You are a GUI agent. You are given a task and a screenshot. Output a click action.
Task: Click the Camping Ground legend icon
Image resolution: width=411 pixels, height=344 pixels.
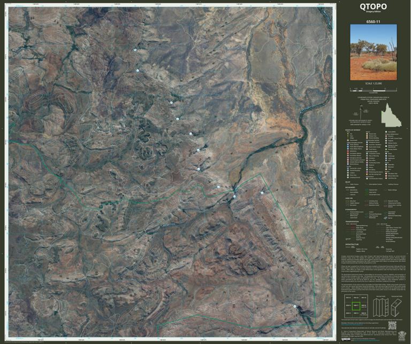pyautogui.click(x=348, y=178)
